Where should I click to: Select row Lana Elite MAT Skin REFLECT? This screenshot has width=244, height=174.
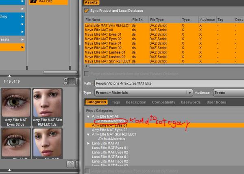(164, 25)
